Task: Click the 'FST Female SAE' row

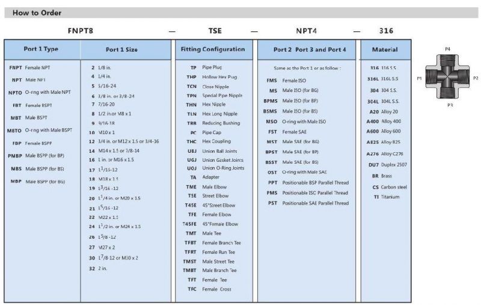Action: point(287,132)
